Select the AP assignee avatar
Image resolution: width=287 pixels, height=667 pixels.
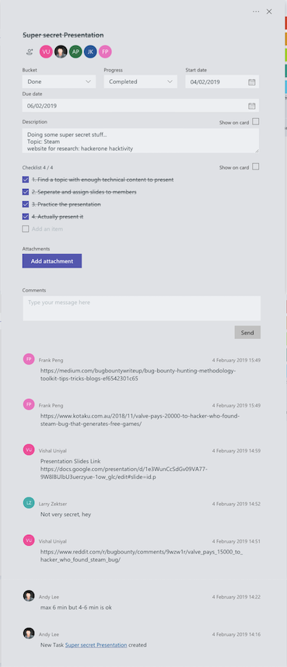point(75,52)
